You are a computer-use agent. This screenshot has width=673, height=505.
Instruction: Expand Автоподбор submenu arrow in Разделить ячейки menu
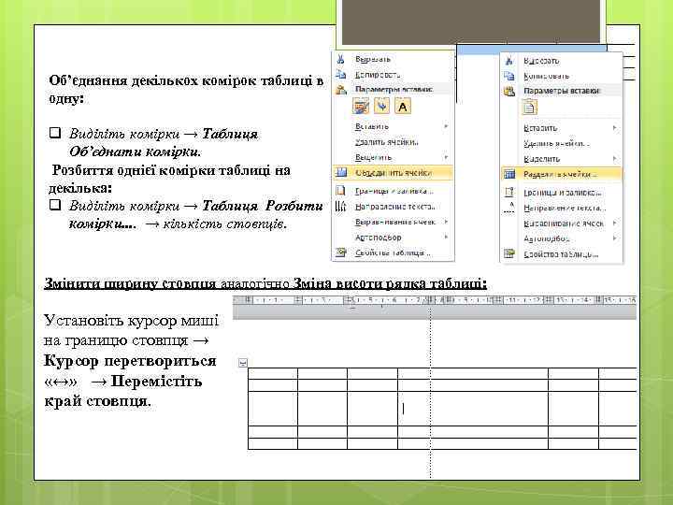point(615,238)
